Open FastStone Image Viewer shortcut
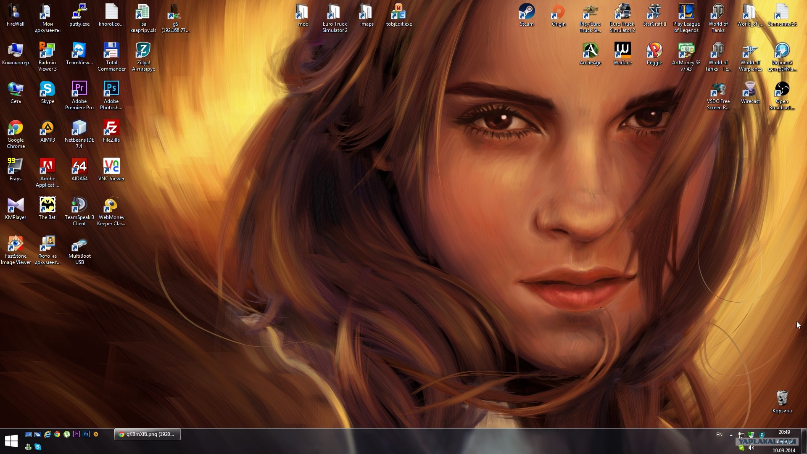Image resolution: width=807 pixels, height=454 pixels. point(16,250)
